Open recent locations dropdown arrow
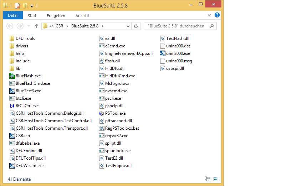 [29, 26]
